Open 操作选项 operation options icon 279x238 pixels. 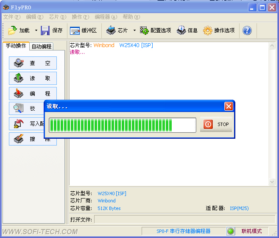(x=207, y=30)
